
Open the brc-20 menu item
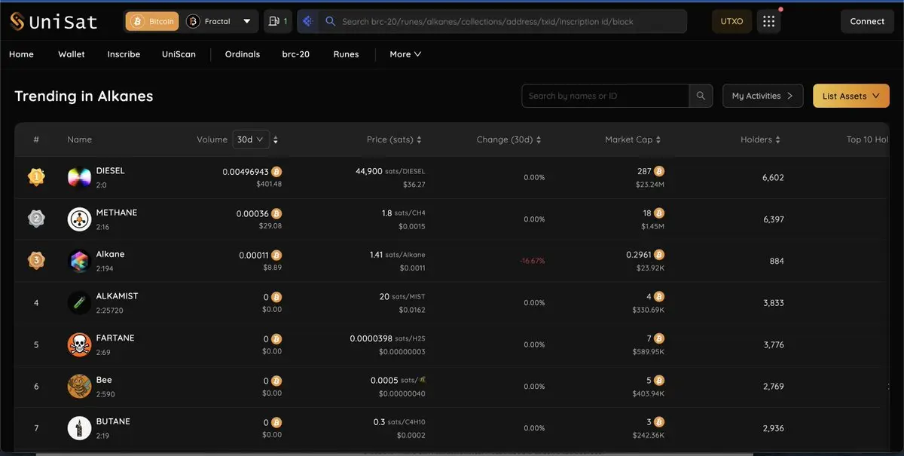[x=296, y=54]
